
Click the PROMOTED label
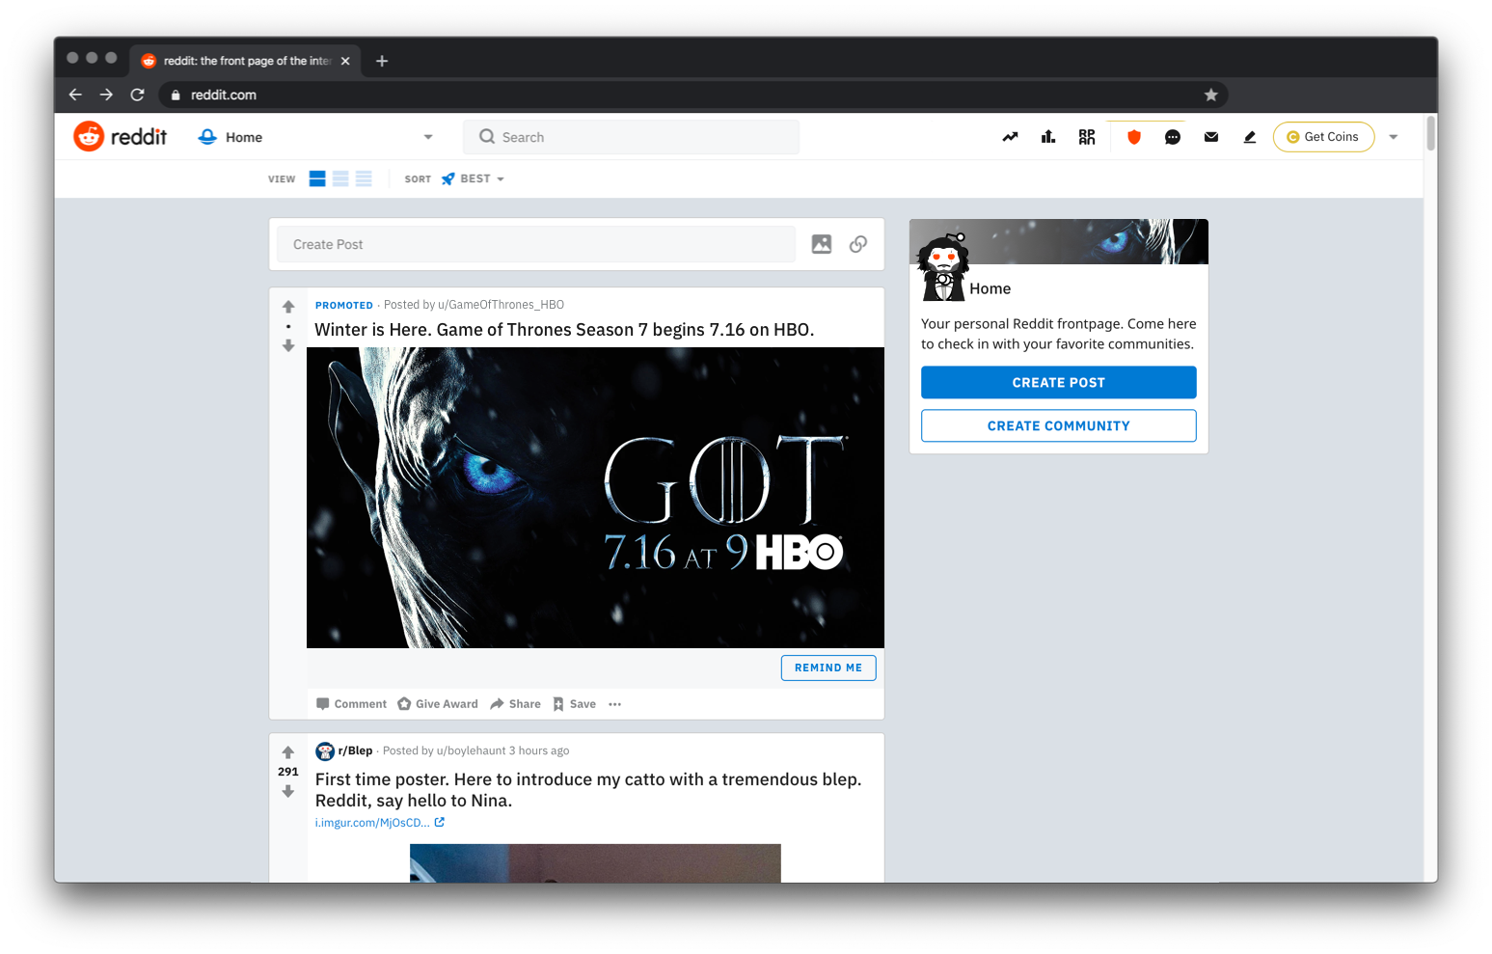pyautogui.click(x=343, y=305)
